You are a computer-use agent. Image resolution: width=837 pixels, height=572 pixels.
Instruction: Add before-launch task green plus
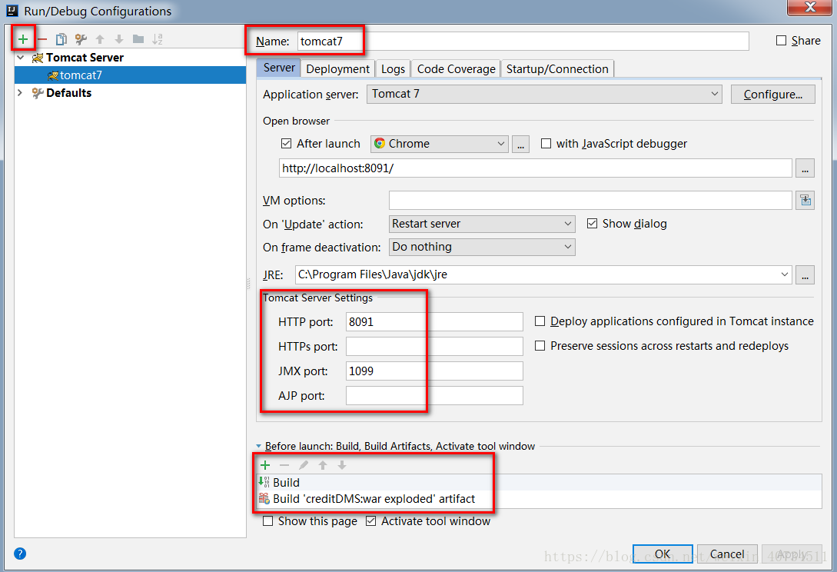pos(265,465)
